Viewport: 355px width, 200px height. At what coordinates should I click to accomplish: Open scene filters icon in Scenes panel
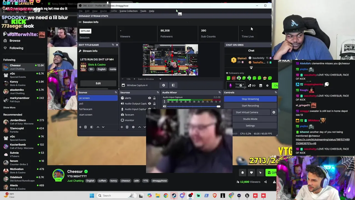[x=92, y=127]
